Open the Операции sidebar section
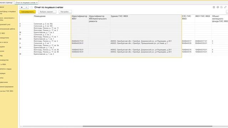This screenshot has height=128, width=228. point(3,73)
